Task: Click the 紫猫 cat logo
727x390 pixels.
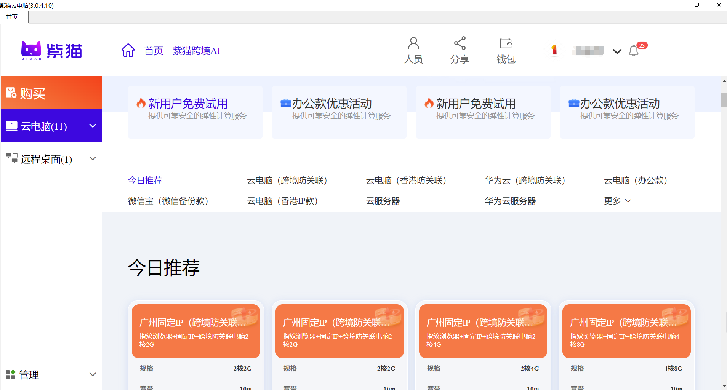Action: [x=51, y=51]
